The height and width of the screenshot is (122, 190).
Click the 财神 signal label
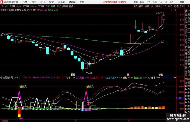(21, 118)
